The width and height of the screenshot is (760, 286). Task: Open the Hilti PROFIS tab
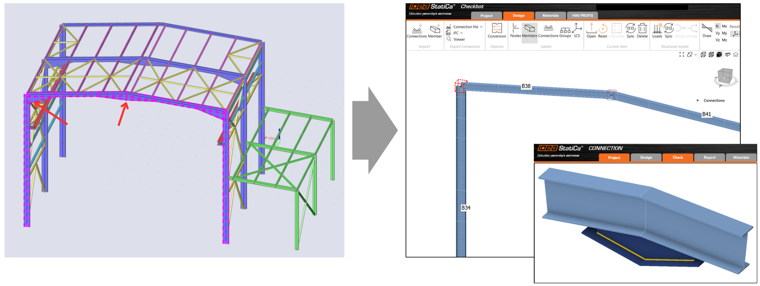(583, 16)
